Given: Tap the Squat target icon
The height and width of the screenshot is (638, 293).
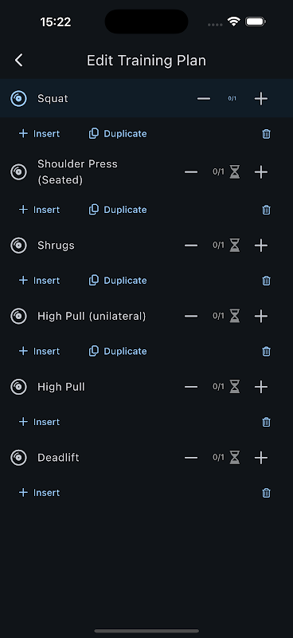Looking at the screenshot, I should point(18,98).
